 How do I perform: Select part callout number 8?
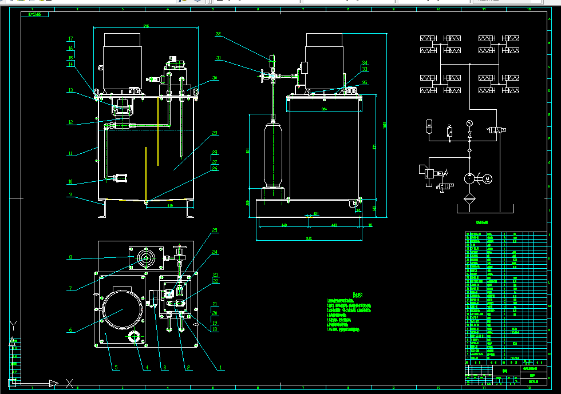click(x=70, y=257)
